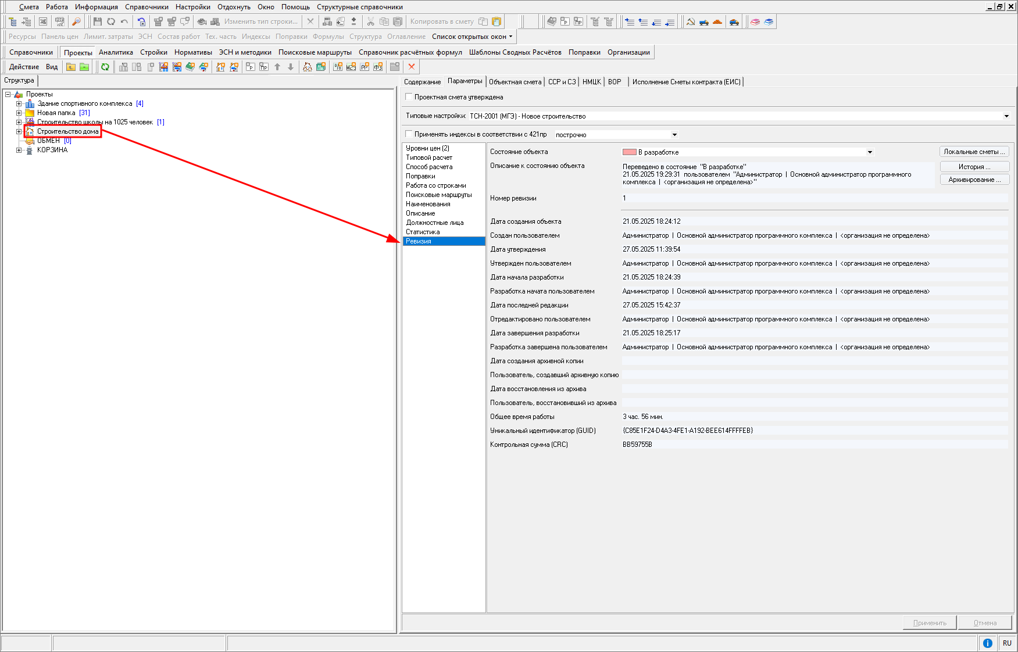Screen dimensions: 1018x652
Task: Click the gray move up arrow icon
Action: point(277,67)
